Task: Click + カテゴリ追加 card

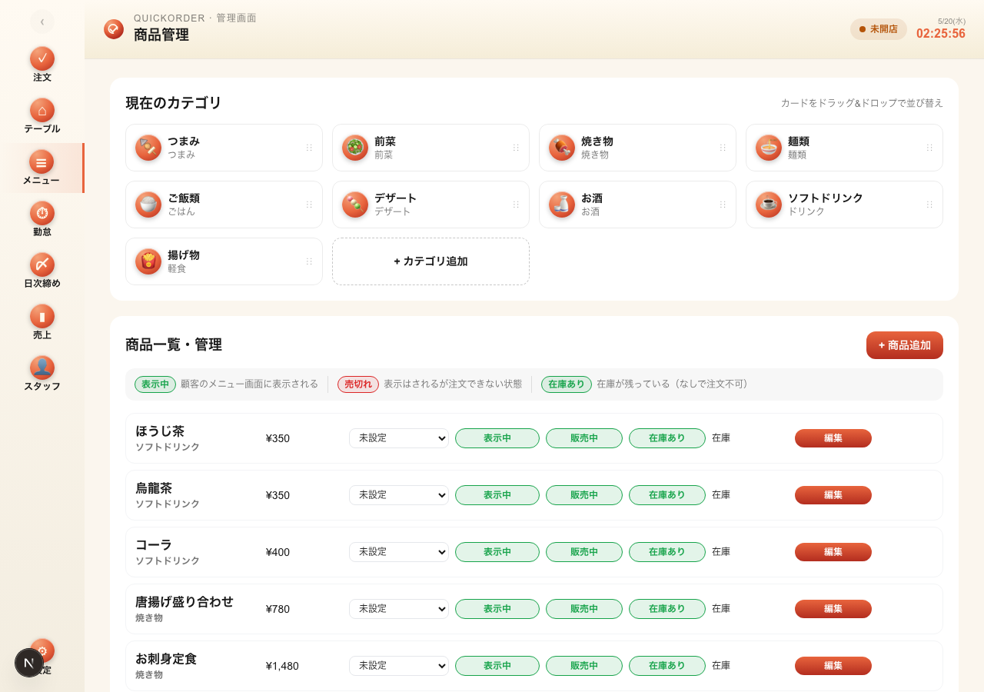Action: pyautogui.click(x=430, y=261)
